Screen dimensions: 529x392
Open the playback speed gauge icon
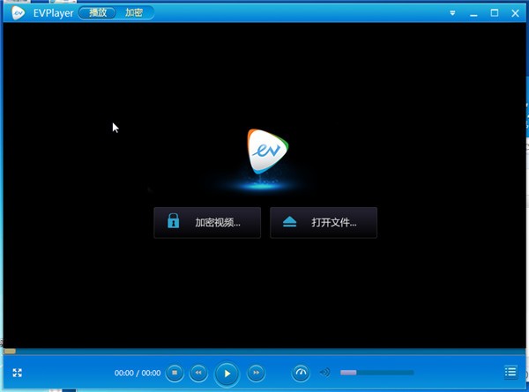[x=301, y=373]
